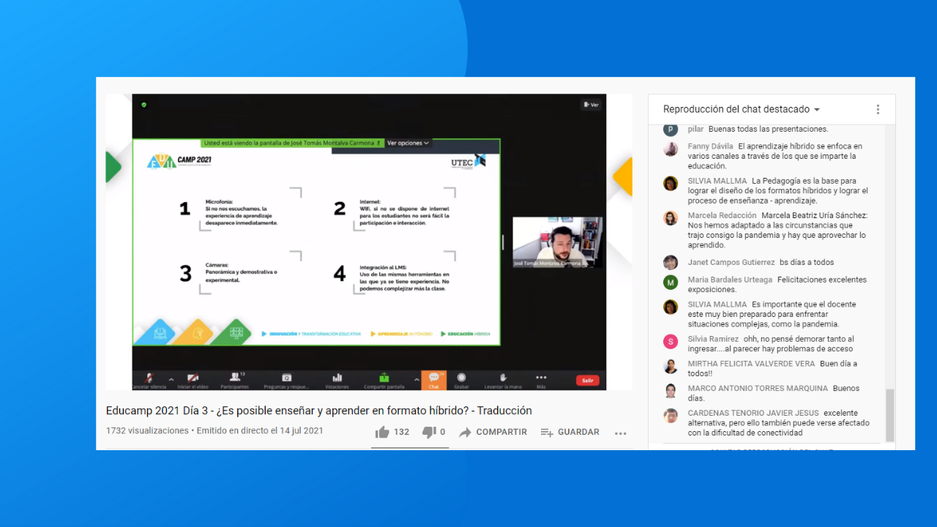Click the Levantar la mano icon
The image size is (937, 527).
click(503, 378)
